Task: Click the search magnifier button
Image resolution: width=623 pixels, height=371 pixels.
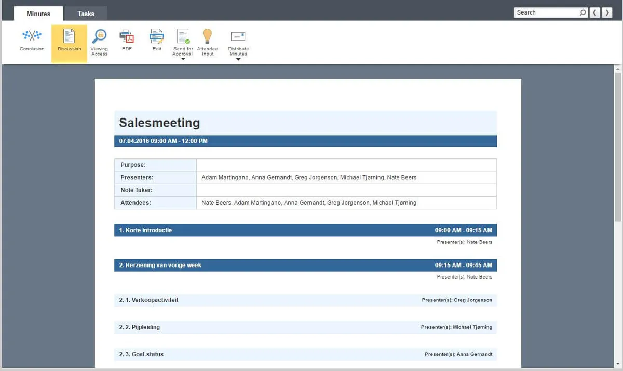Action: click(583, 12)
